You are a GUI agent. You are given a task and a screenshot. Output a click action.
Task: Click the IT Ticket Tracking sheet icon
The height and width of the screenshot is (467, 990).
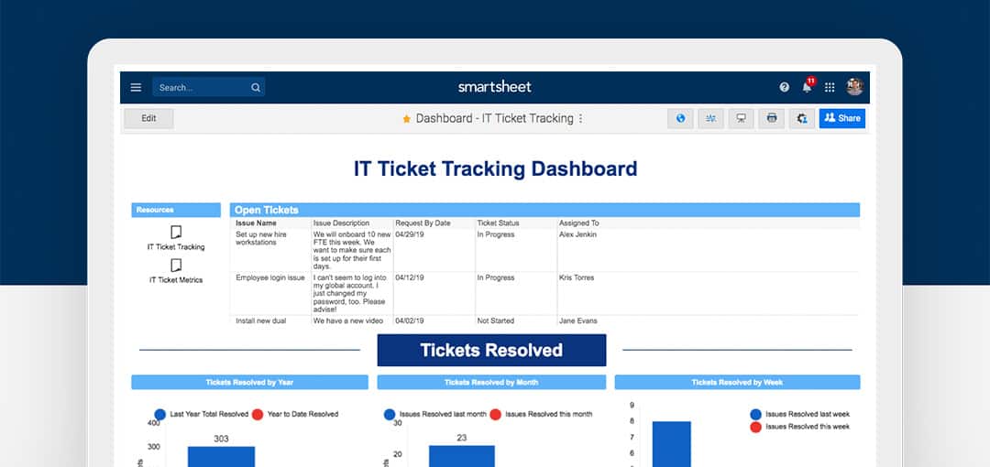point(176,233)
